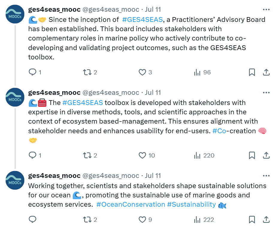Viewport: 276px width, 228px height.
Task: Bookmark the Practitioners' Advisory Board tweet
Action: [252, 72]
